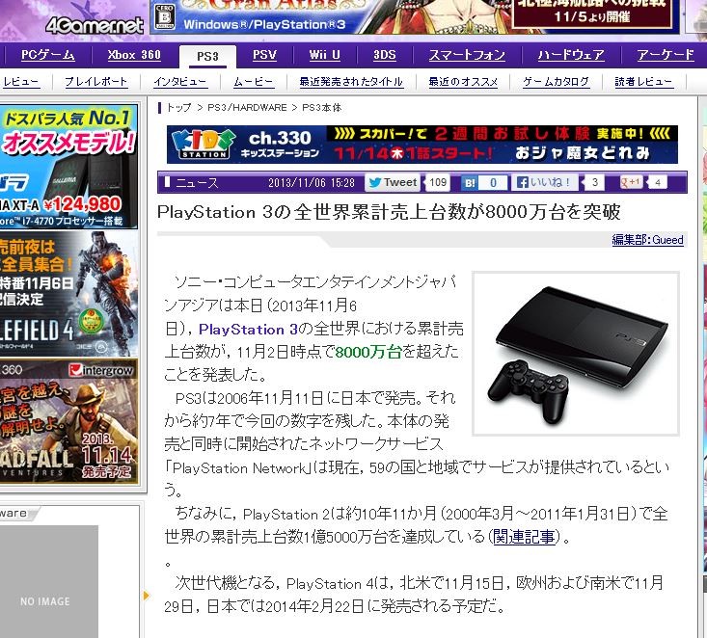Click the ドスパラ GALLERIA PC ad

coord(68,167)
